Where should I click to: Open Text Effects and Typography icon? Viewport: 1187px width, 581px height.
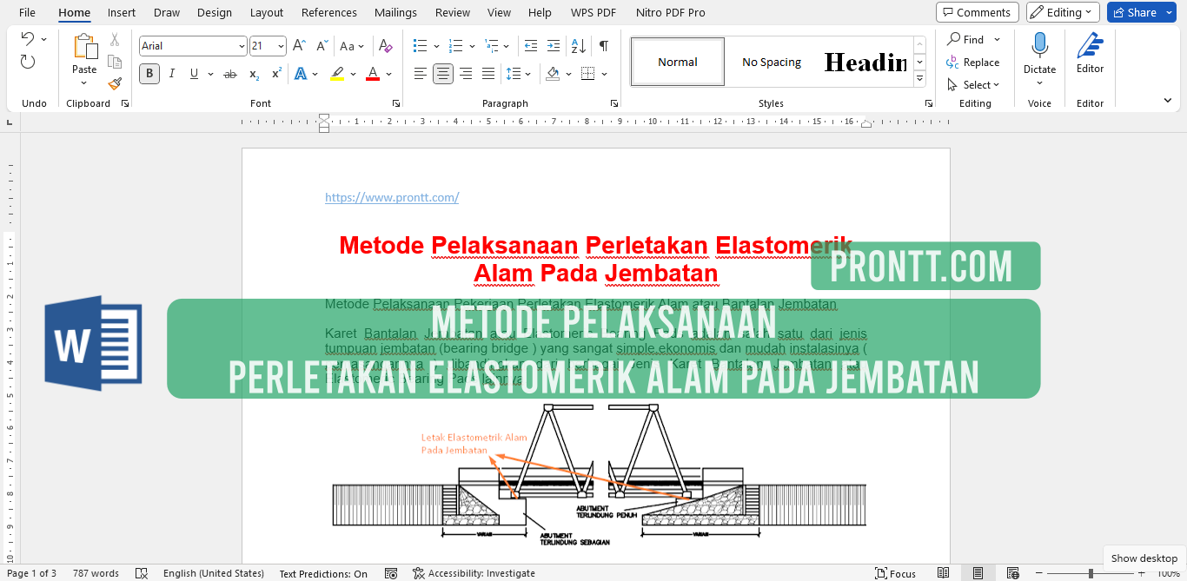click(x=301, y=74)
